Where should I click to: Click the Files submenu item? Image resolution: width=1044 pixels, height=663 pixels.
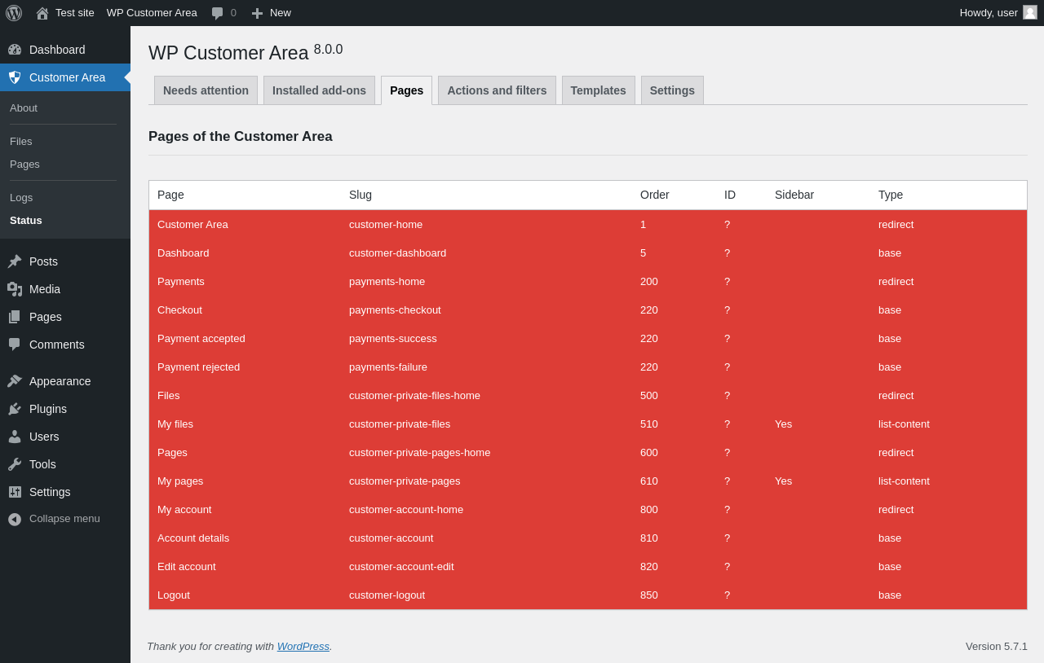point(21,141)
